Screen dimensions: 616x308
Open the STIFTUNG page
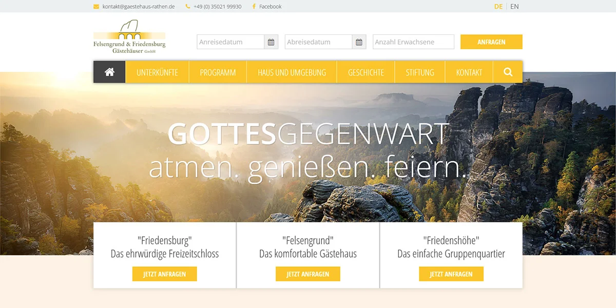[419, 72]
